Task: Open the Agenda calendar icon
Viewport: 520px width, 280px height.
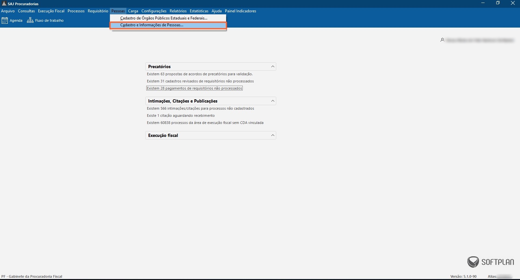Action: 5,20
